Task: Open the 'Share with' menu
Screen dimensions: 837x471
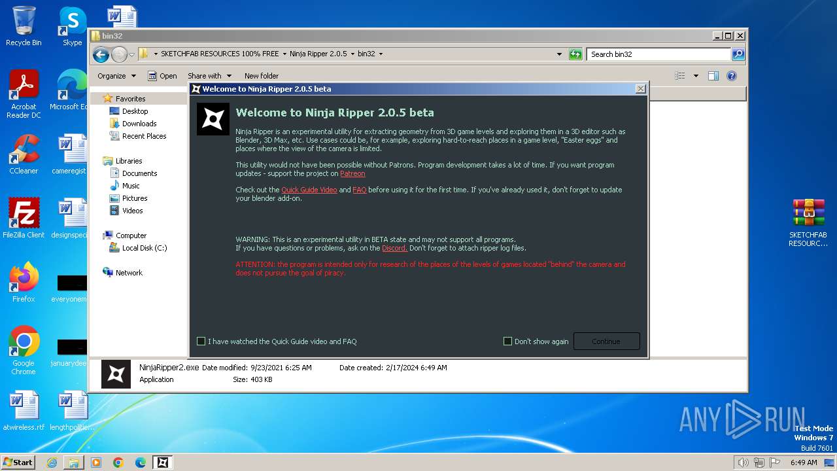Action: pyautogui.click(x=209, y=76)
